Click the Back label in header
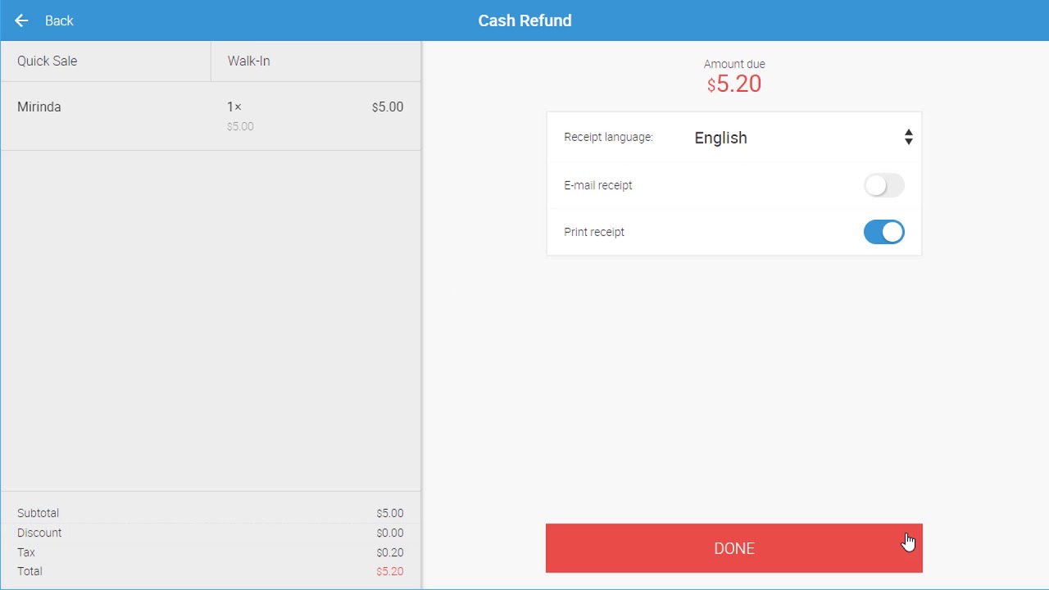This screenshot has width=1049, height=590. point(59,20)
